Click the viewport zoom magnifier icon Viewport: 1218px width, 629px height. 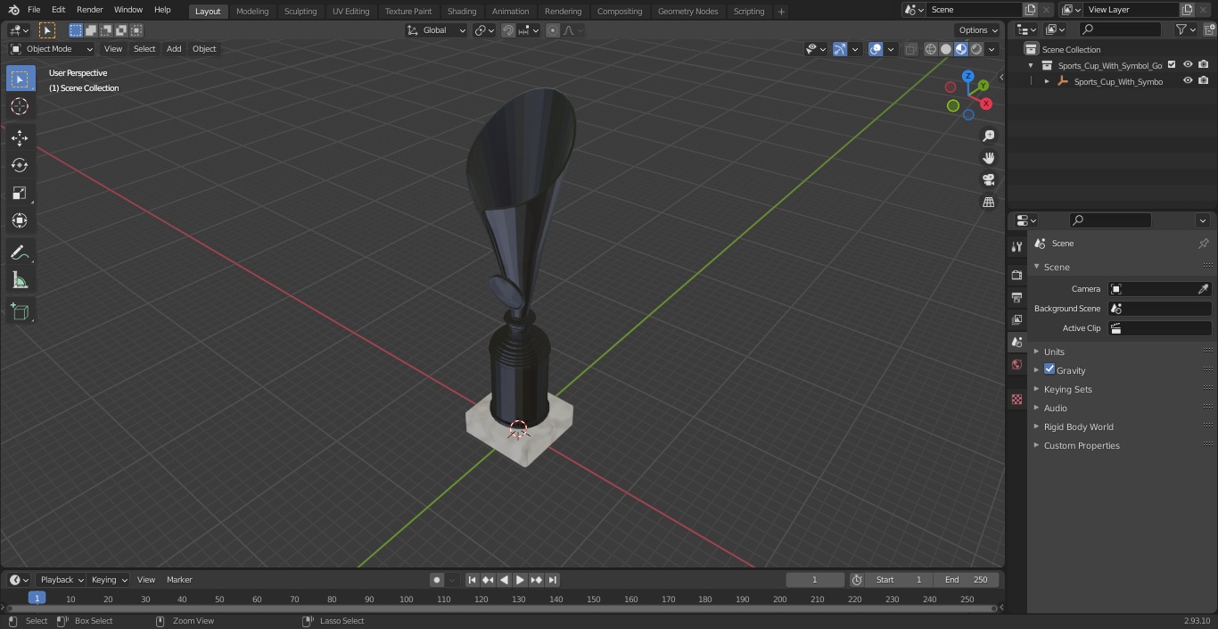(989, 136)
